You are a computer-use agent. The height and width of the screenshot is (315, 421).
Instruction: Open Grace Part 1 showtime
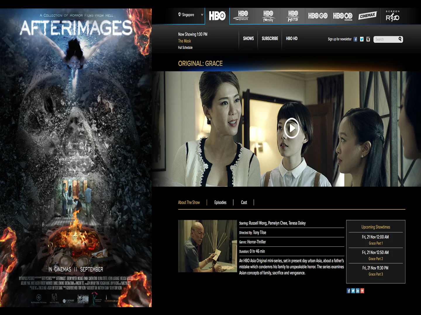click(x=376, y=243)
